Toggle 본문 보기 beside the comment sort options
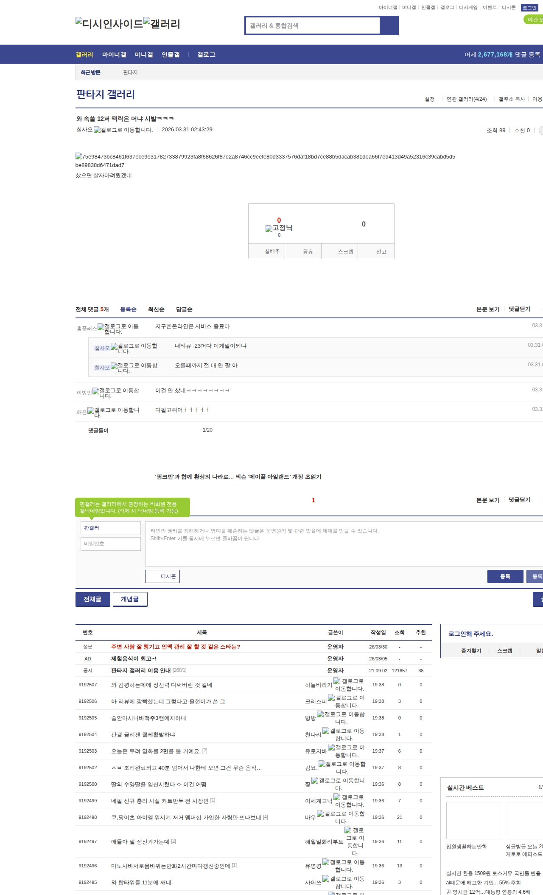The width and height of the screenshot is (543, 895). pyautogui.click(x=488, y=309)
